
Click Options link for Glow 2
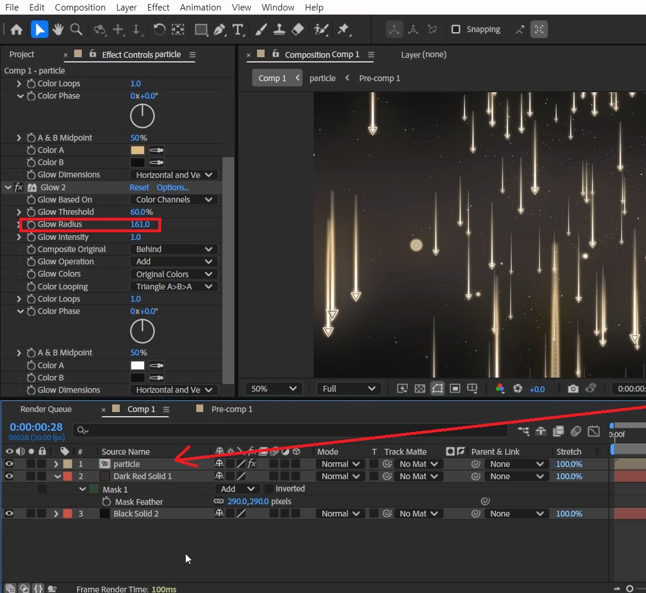click(x=173, y=187)
